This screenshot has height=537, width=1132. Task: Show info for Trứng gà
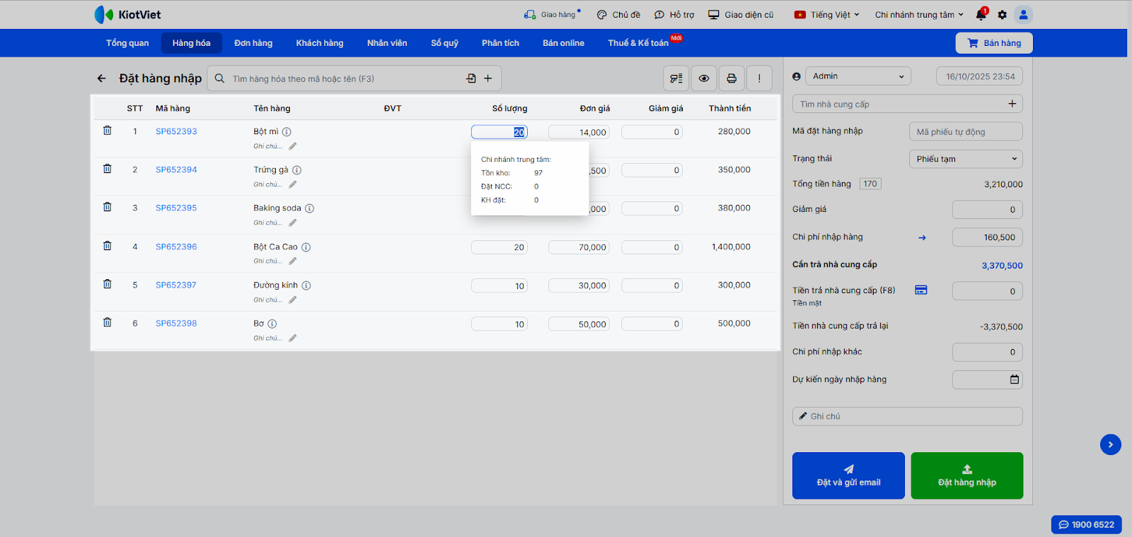click(297, 170)
